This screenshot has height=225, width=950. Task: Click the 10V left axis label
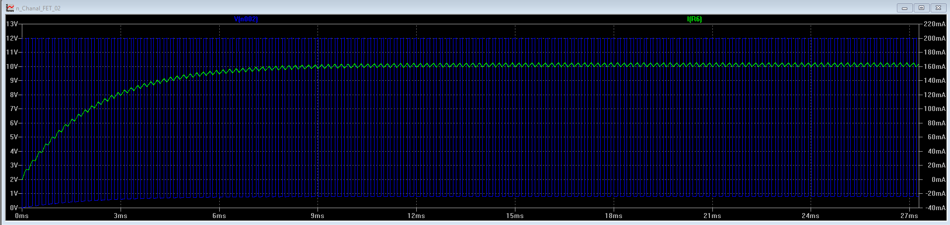(x=12, y=66)
